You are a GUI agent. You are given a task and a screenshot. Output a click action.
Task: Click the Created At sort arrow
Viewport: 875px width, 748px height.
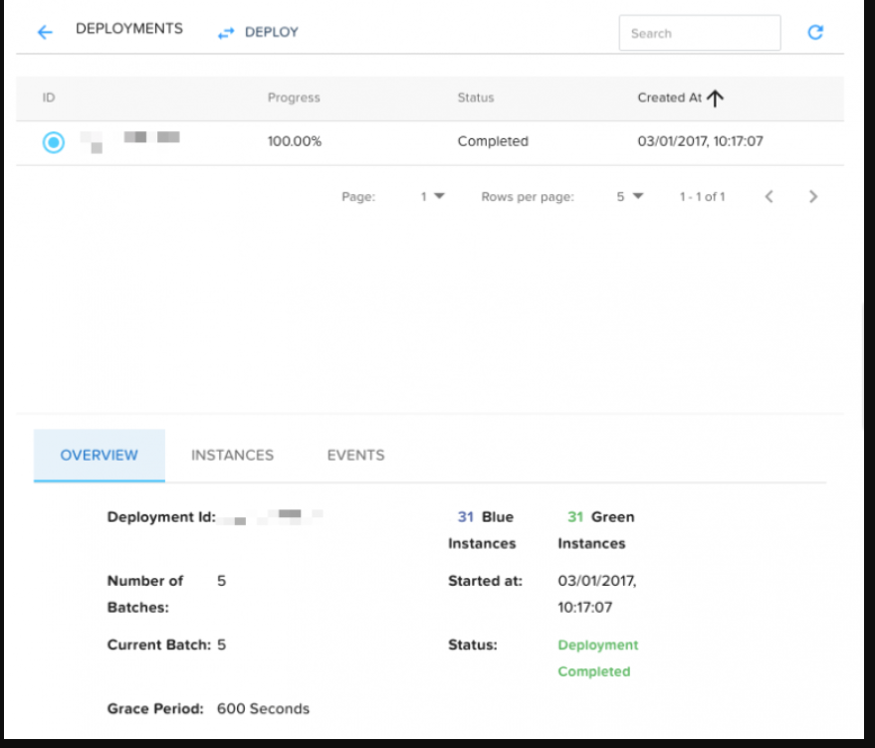point(716,97)
